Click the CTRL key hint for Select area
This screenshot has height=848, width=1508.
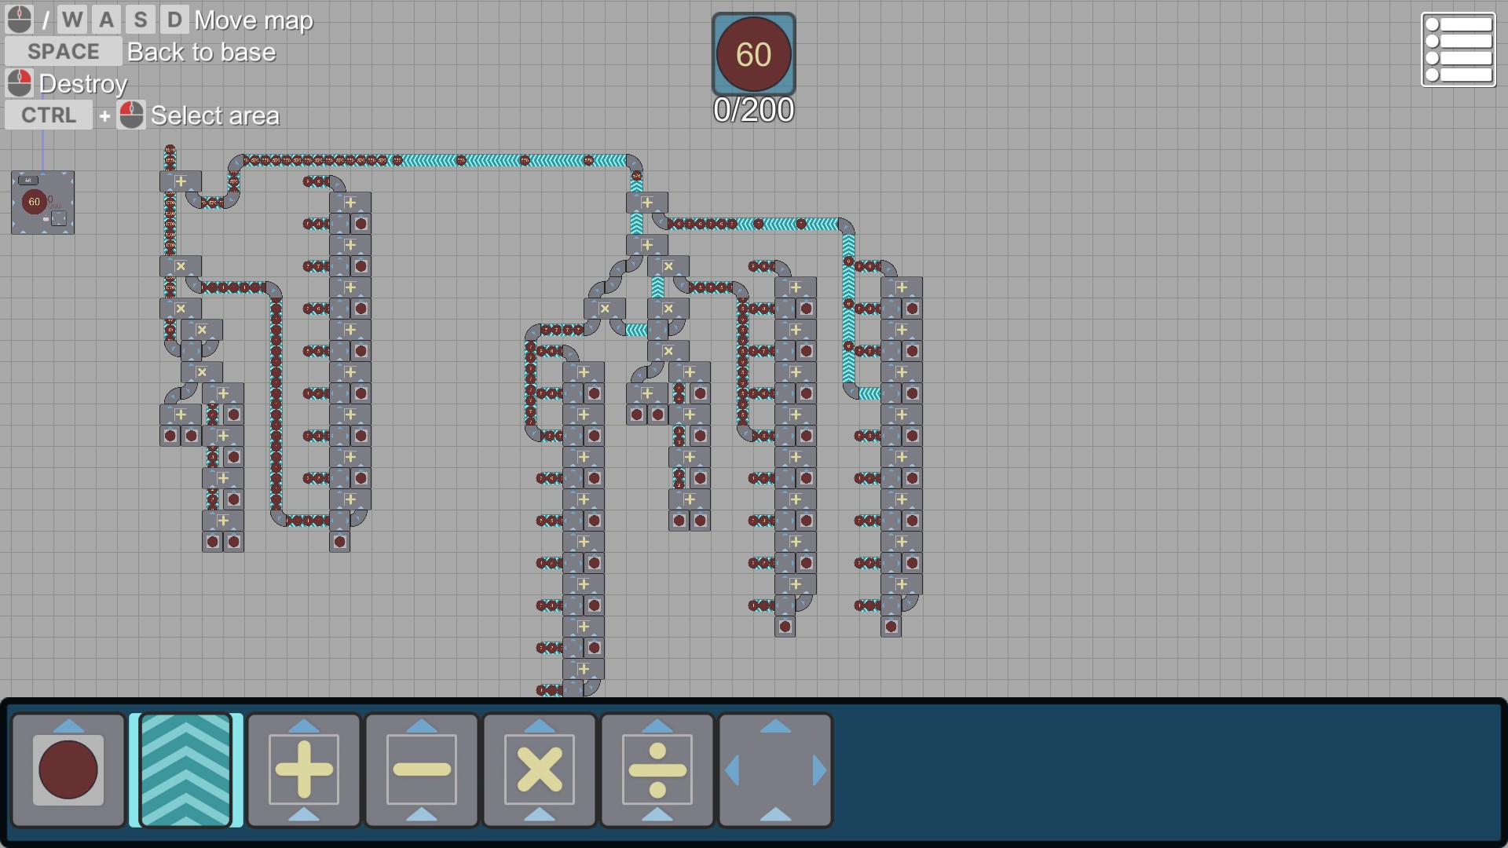click(x=49, y=115)
